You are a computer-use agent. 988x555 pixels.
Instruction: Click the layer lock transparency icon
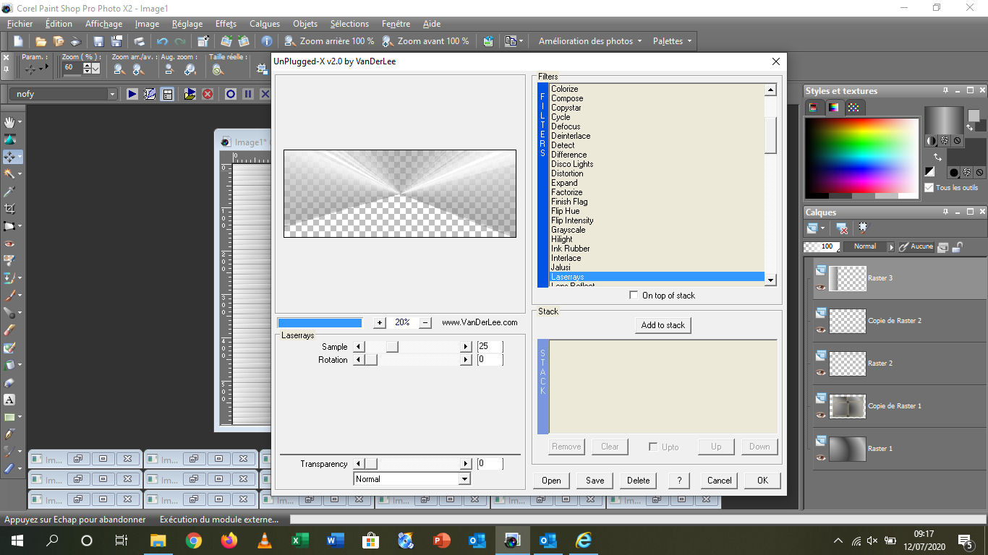[x=957, y=246]
